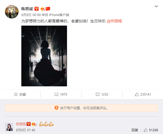The width and height of the screenshot is (163, 134).
Task: Click the Chinese flag icon beside 陈思诚
Action: 48,9
